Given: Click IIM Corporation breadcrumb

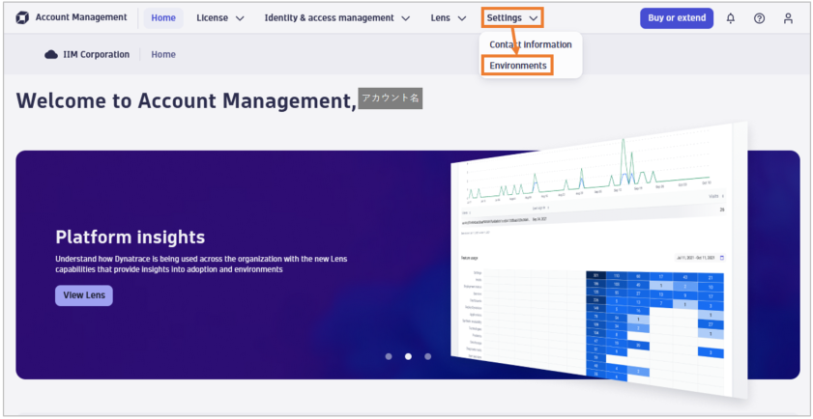Looking at the screenshot, I should 96,54.
